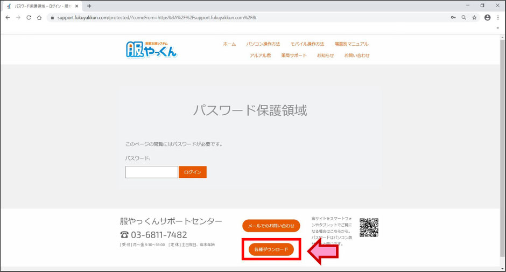The width and height of the screenshot is (506, 272).
Task: Reload the page with refresh icon
Action: pyautogui.click(x=29, y=17)
